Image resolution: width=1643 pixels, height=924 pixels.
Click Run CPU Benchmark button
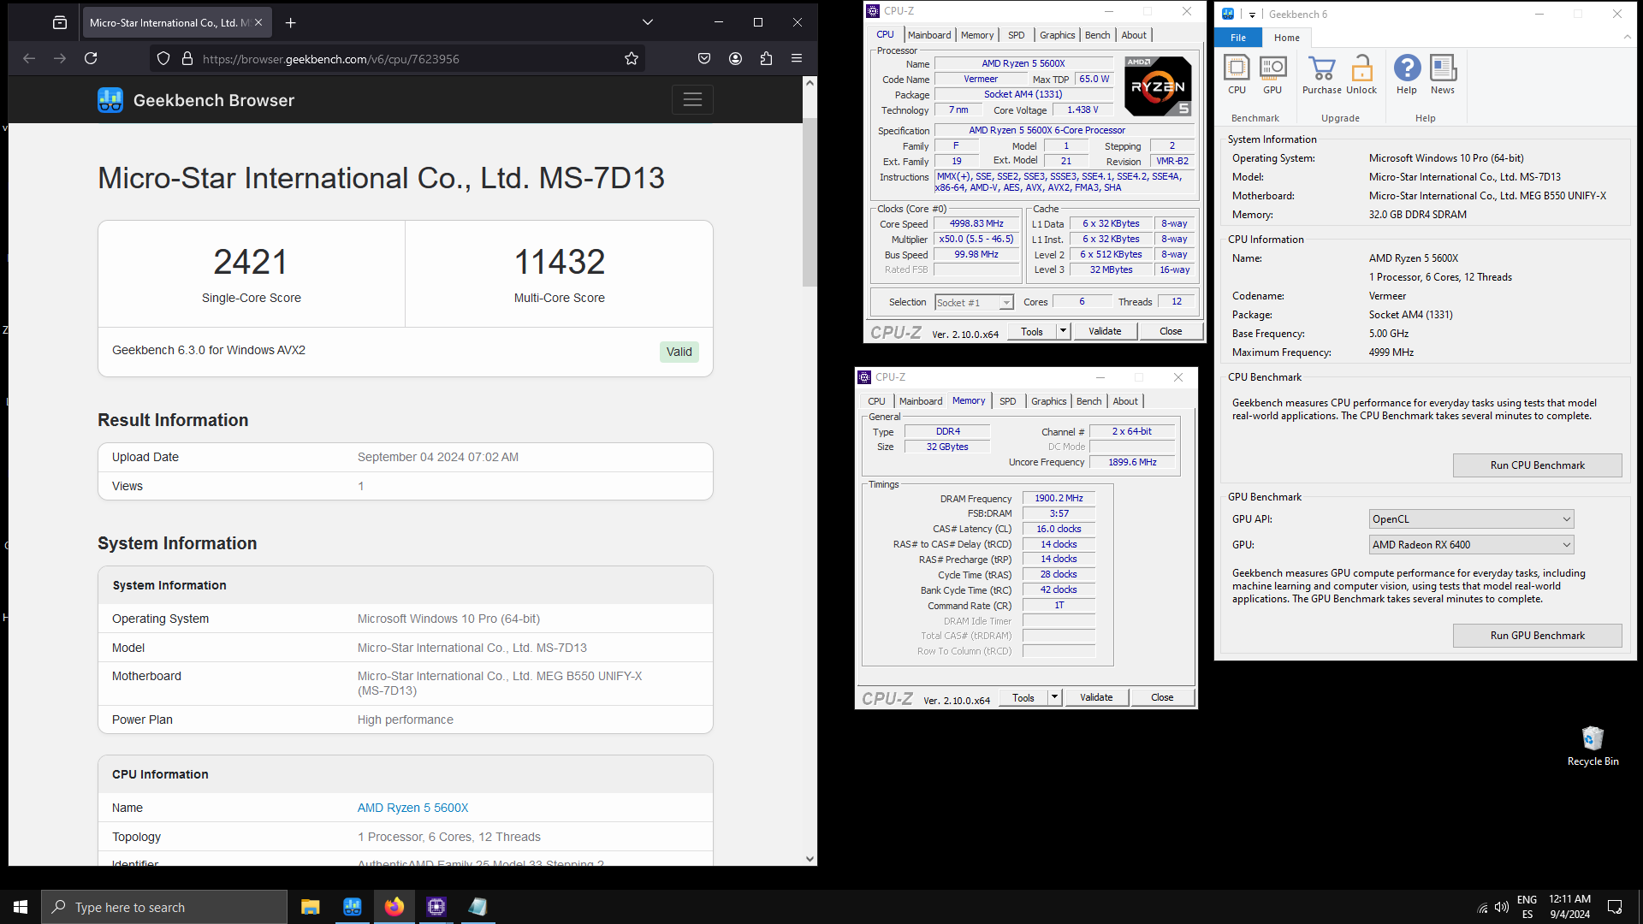1537,465
